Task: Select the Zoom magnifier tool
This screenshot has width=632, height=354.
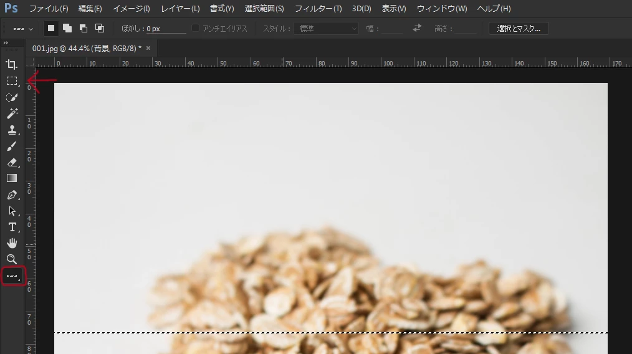Action: (x=12, y=259)
